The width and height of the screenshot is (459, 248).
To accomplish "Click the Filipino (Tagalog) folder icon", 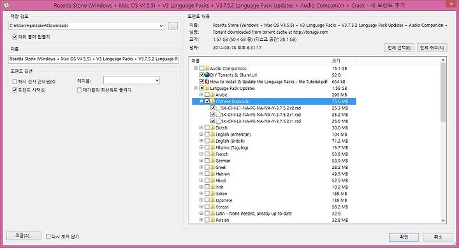I will [212, 147].
